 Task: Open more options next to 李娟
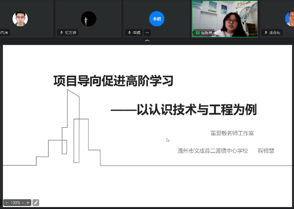coord(147,33)
